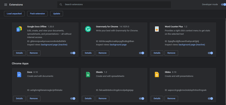Open Details for Word Counter Plus
Image resolution: width=226 pixels, height=105 pixels.
(157, 53)
